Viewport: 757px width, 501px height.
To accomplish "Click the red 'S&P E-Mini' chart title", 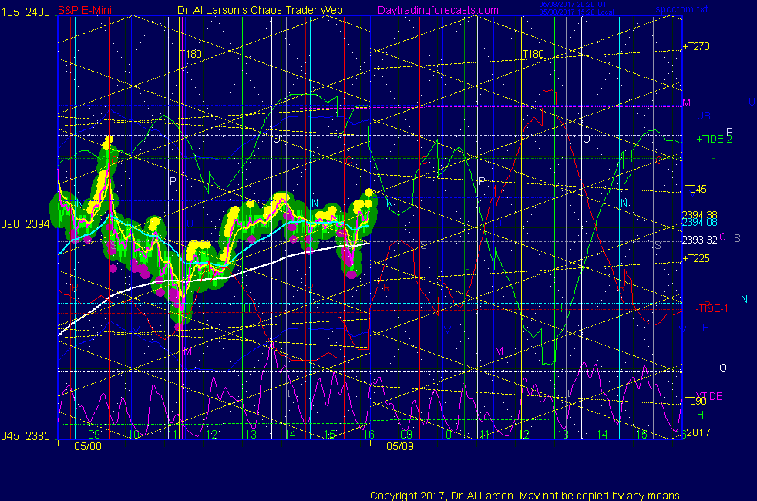I will [x=85, y=10].
